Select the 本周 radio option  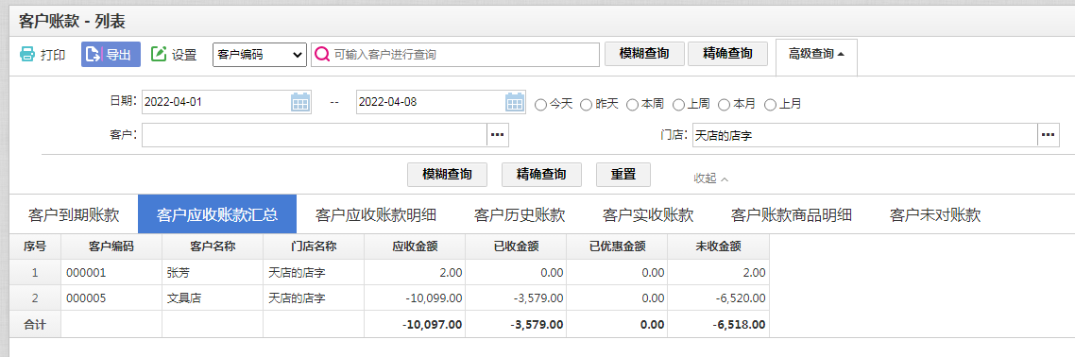(632, 105)
